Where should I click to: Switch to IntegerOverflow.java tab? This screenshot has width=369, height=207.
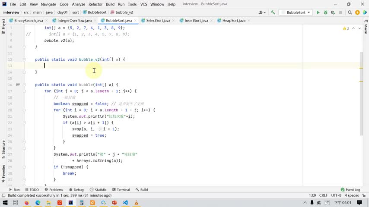click(74, 21)
